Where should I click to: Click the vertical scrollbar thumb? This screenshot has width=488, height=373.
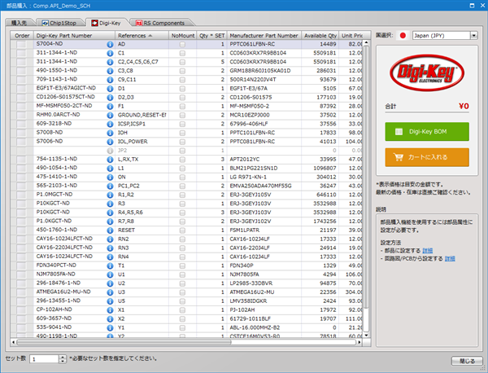[366, 178]
